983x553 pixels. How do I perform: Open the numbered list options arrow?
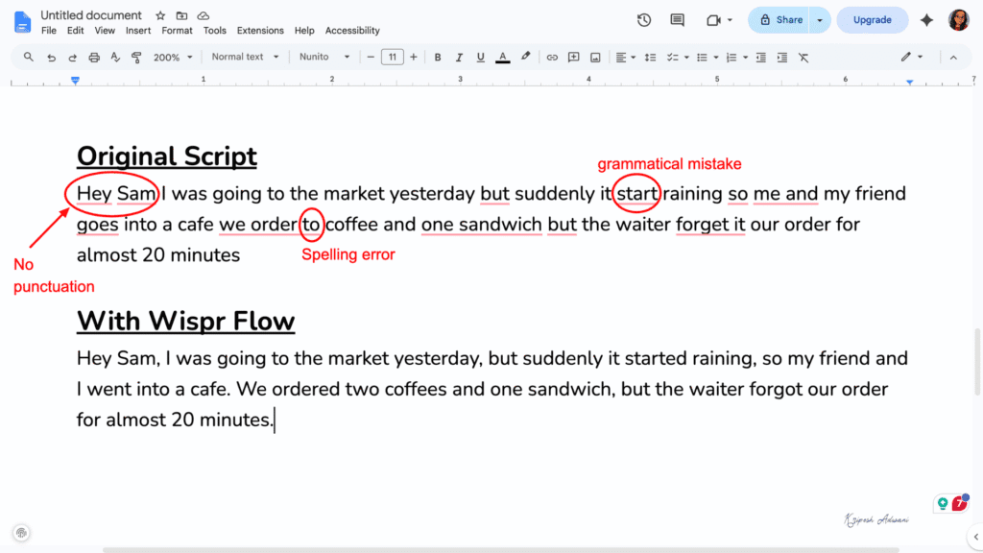click(x=745, y=58)
